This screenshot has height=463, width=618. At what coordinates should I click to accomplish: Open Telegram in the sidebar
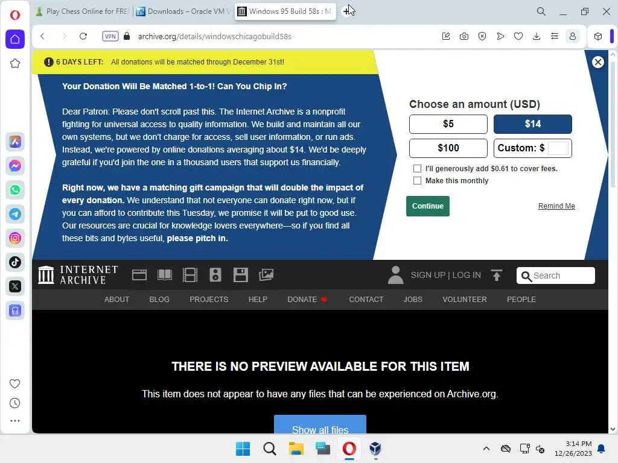coord(15,214)
